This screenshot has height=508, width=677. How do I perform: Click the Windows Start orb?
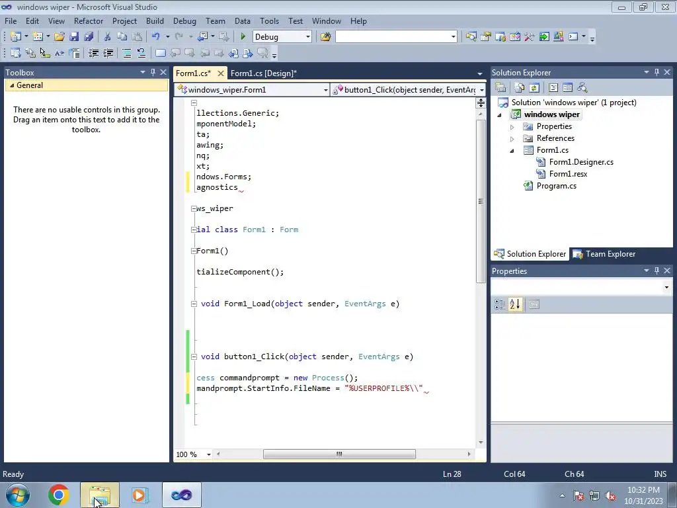17,495
